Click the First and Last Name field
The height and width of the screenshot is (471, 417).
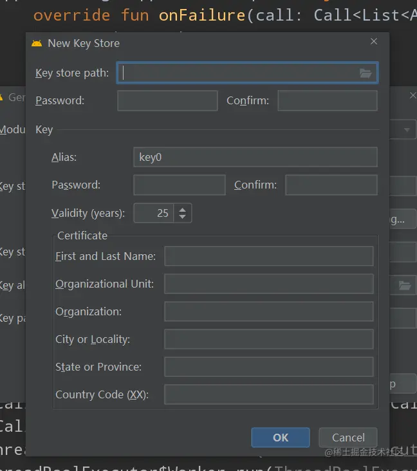pos(269,256)
